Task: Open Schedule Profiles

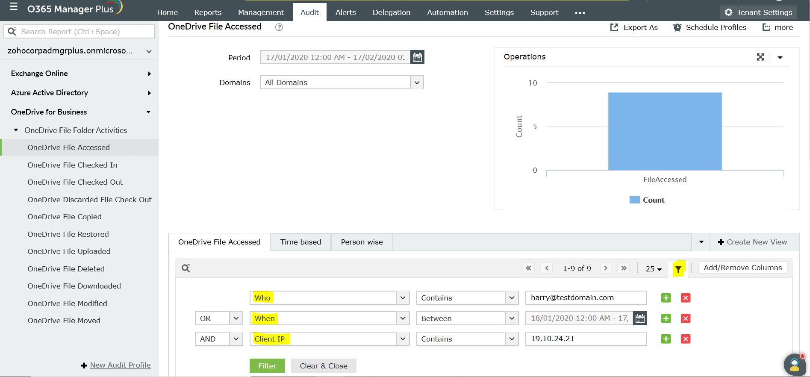Action: pos(710,27)
